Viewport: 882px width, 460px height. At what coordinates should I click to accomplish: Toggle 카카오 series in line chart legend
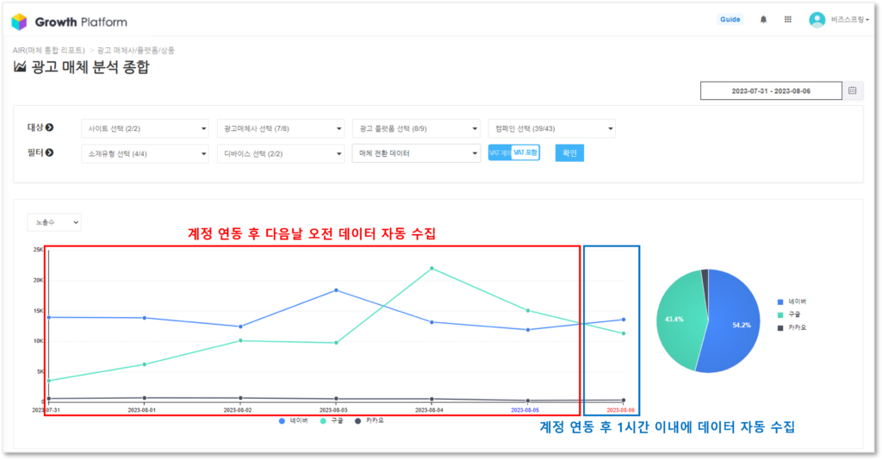[370, 421]
